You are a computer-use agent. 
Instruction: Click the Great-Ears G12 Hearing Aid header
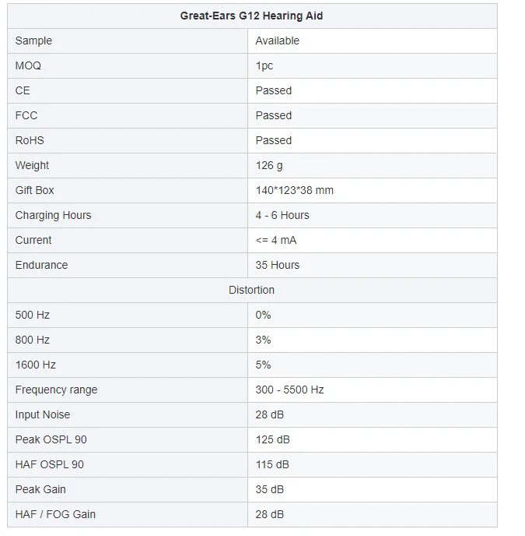[251, 16]
